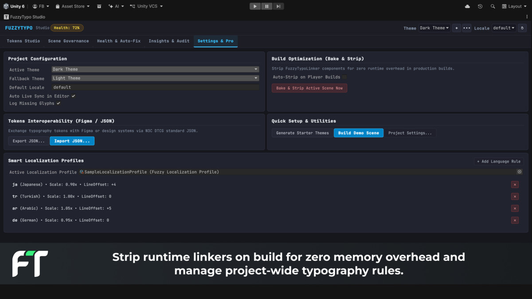The image size is (532, 299).
Task: Toggle Log Missing Glyphs checkbox
Action: 58,103
